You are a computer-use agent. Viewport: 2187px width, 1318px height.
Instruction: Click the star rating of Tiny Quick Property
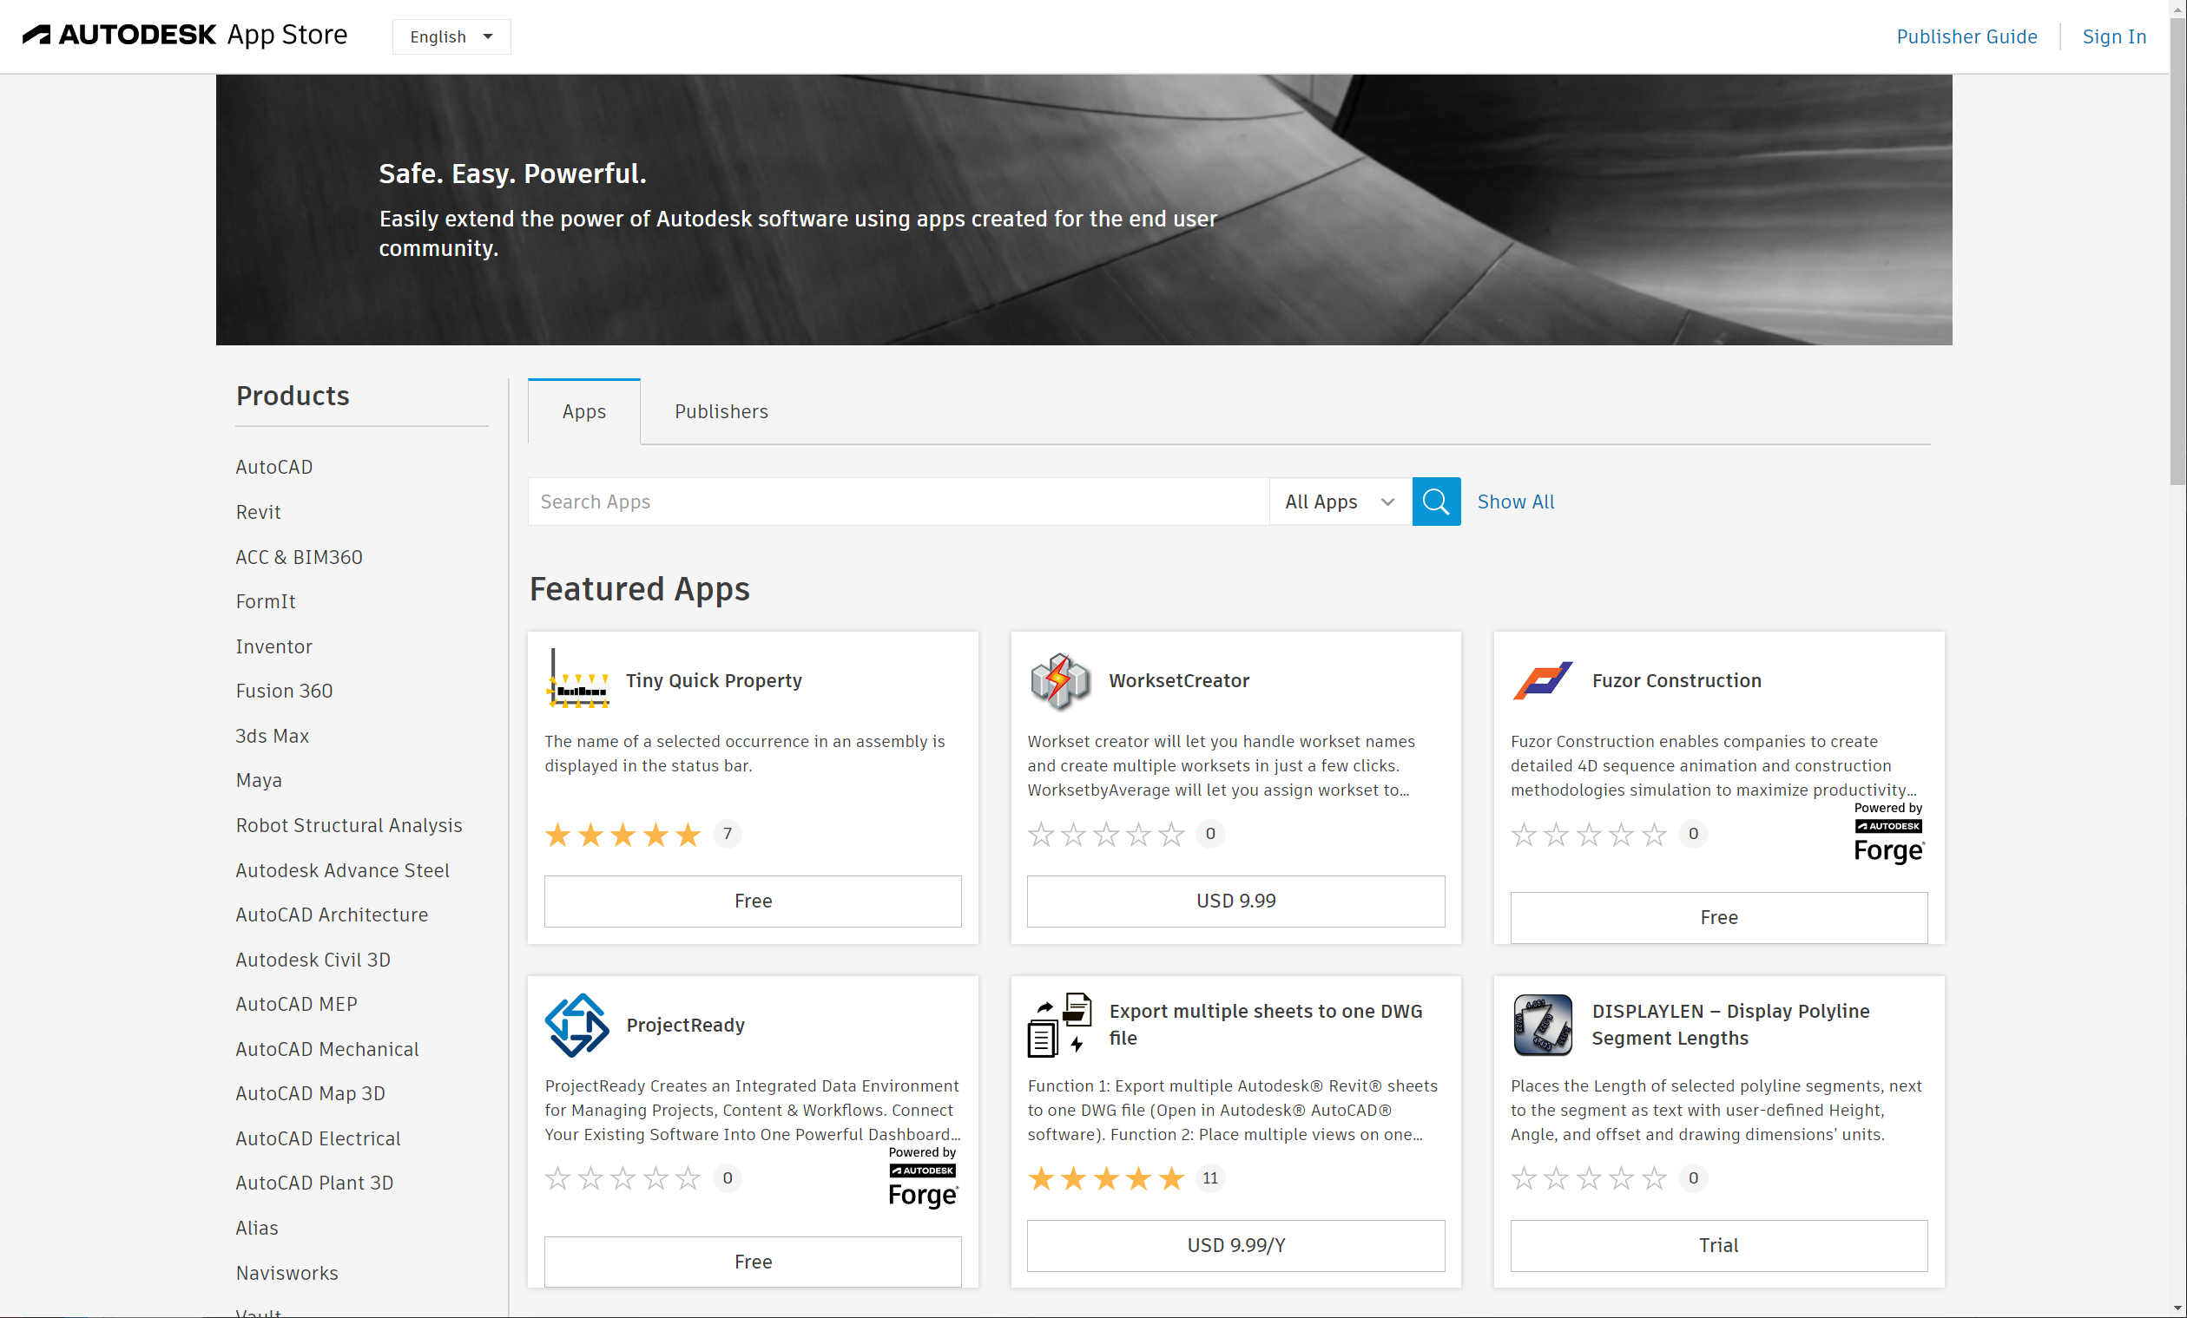click(623, 834)
